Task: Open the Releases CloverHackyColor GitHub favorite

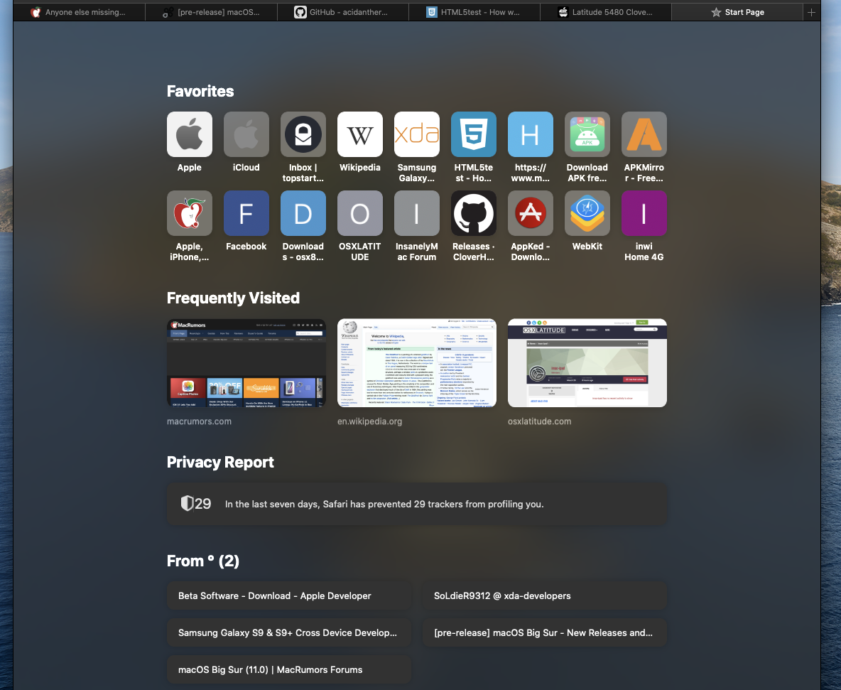Action: 474,213
